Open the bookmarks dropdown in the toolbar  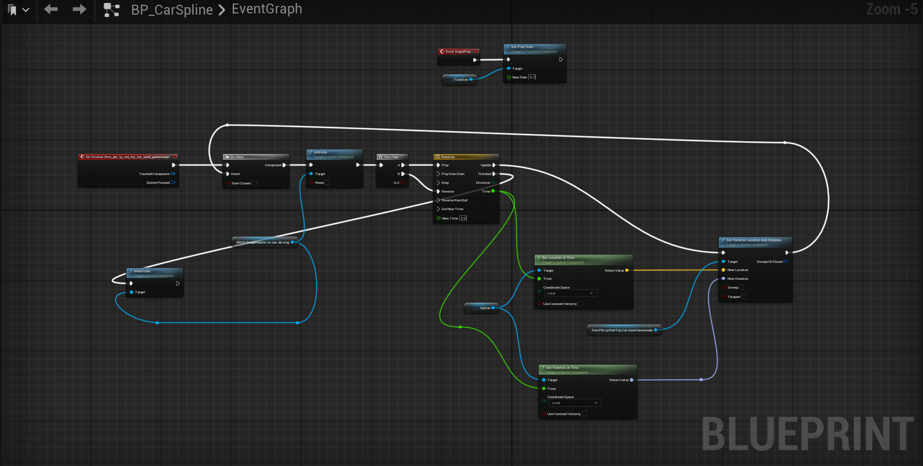[x=18, y=10]
